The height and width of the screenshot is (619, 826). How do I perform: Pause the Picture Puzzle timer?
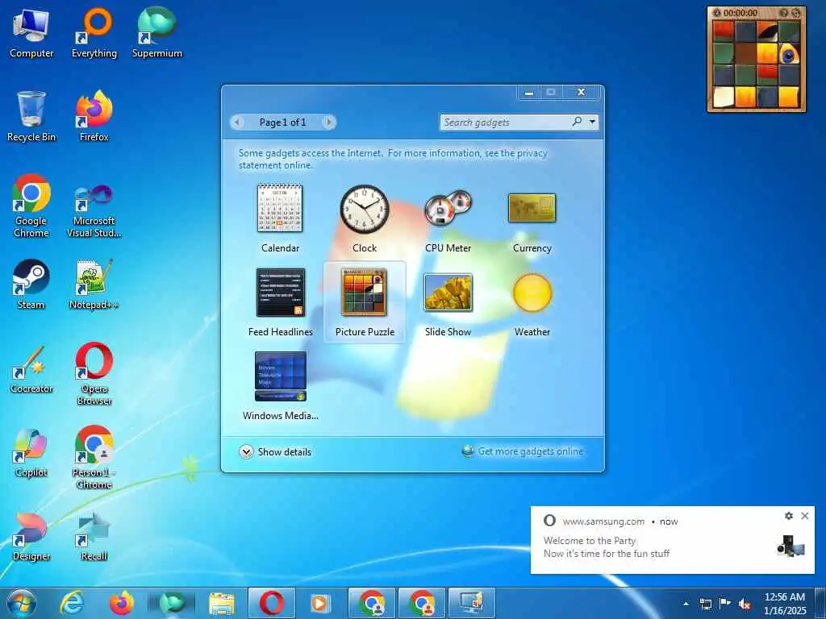[x=717, y=13]
